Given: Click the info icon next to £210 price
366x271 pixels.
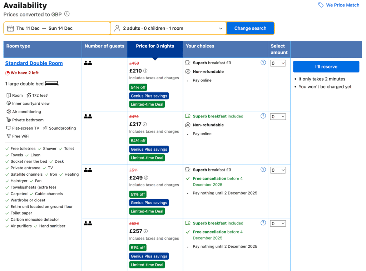Looking at the screenshot, I should (x=145, y=71).
